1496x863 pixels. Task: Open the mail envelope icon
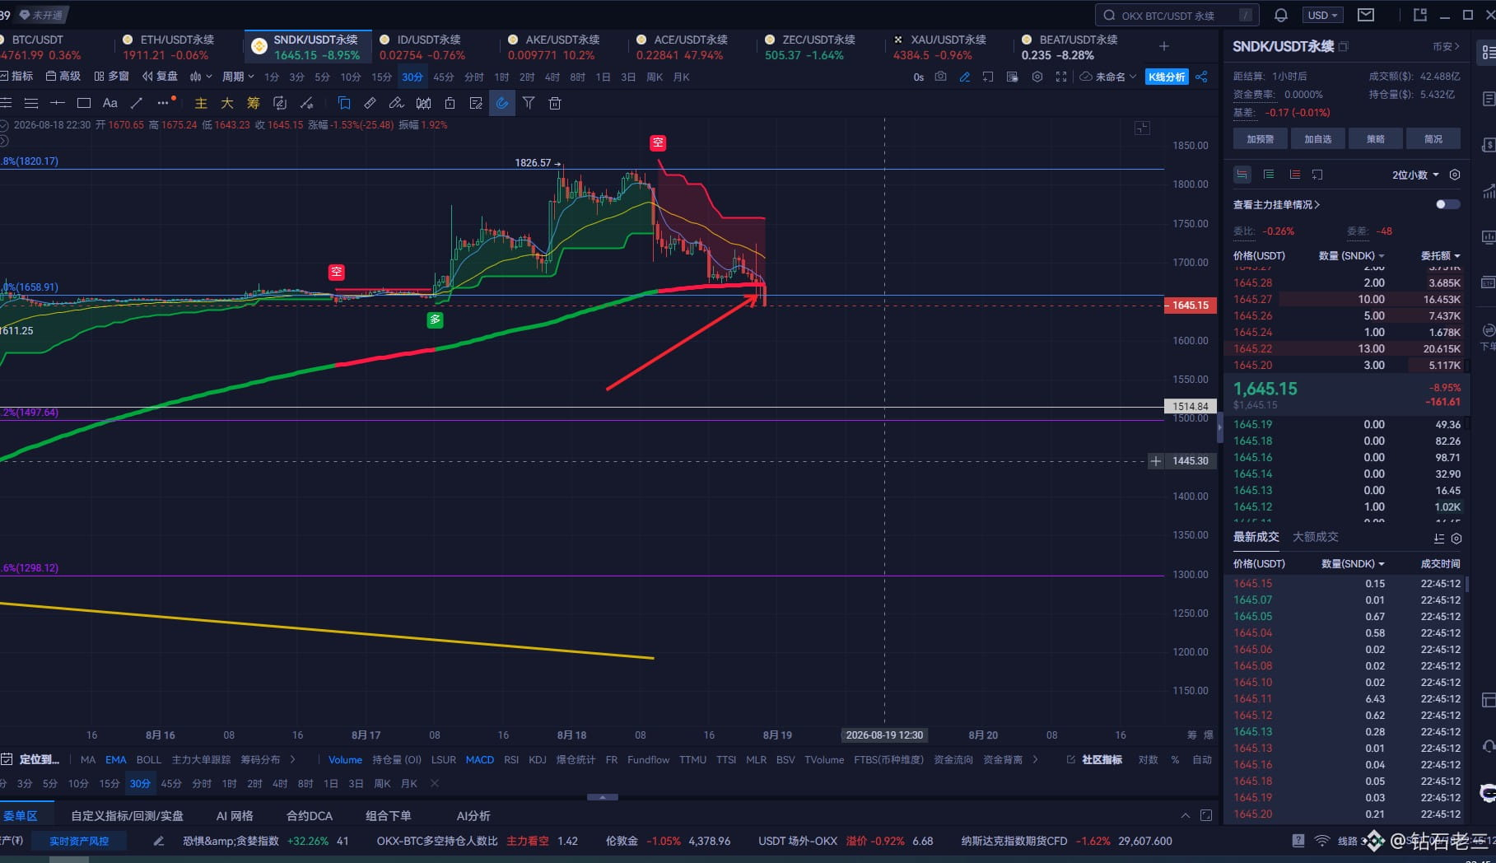point(1366,15)
